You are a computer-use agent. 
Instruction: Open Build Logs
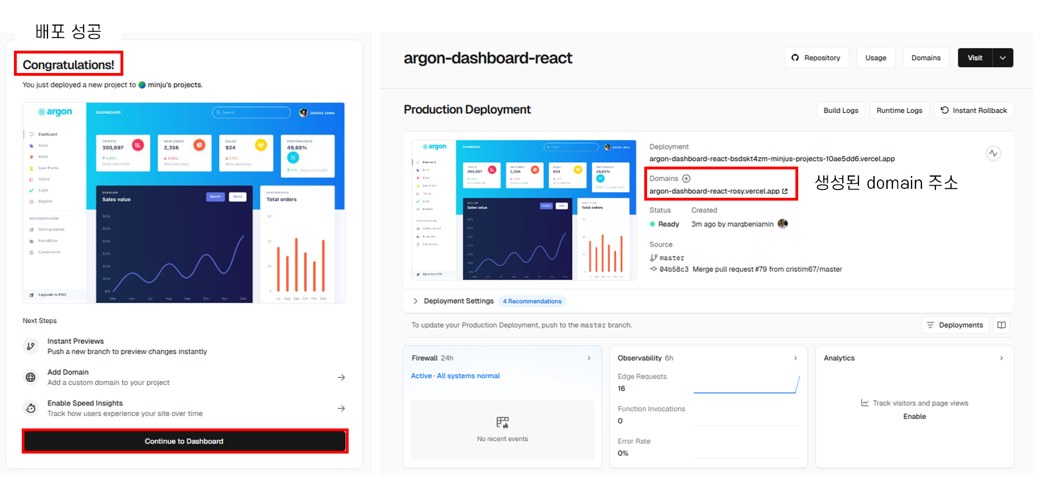pyautogui.click(x=841, y=110)
